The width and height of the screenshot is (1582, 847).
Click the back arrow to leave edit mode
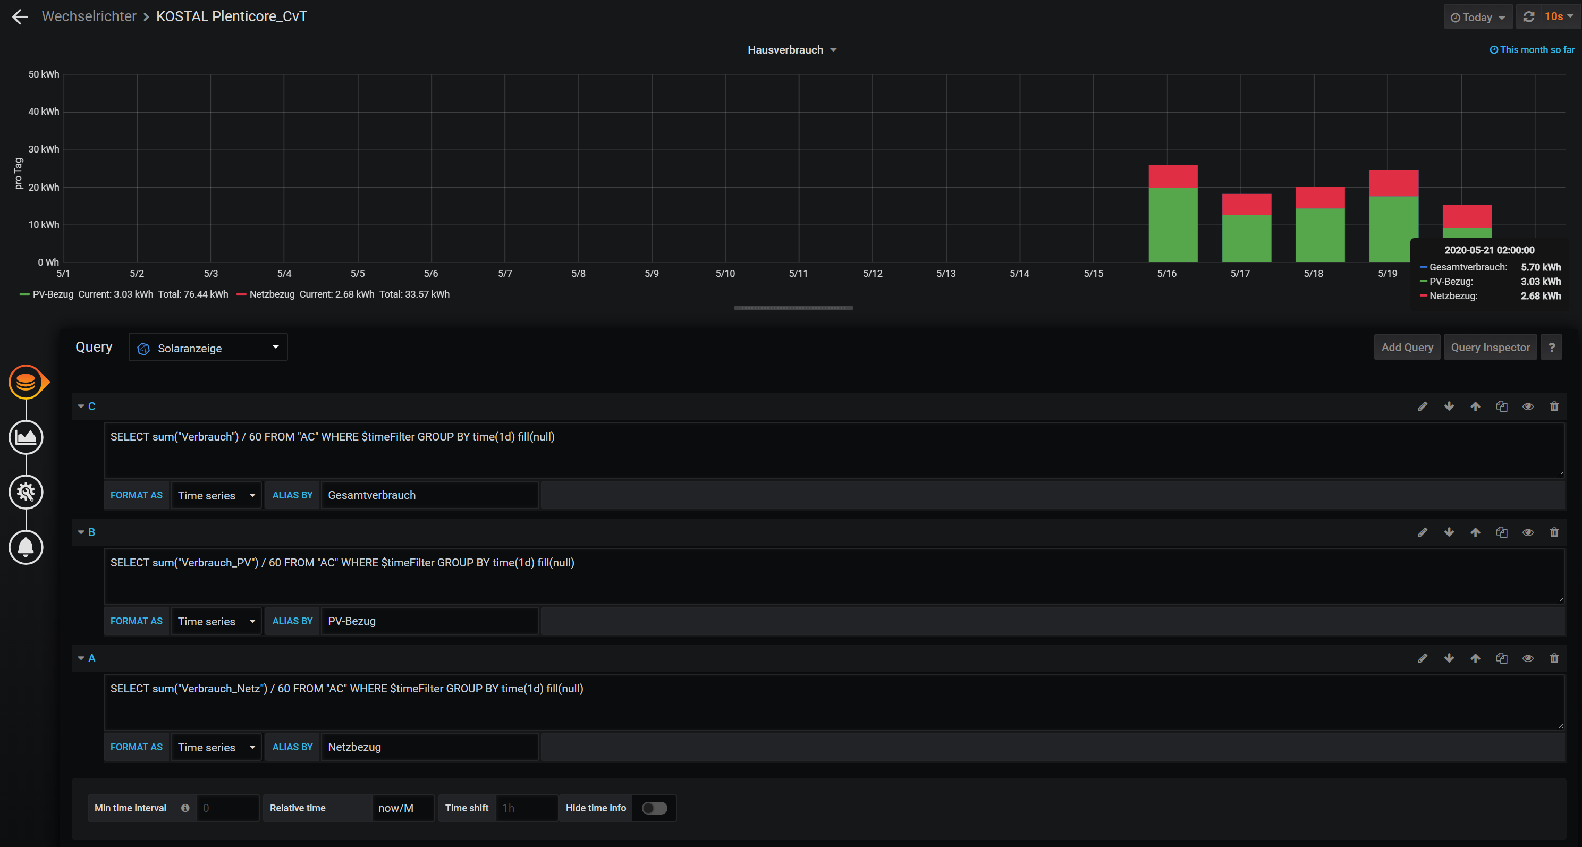20,16
